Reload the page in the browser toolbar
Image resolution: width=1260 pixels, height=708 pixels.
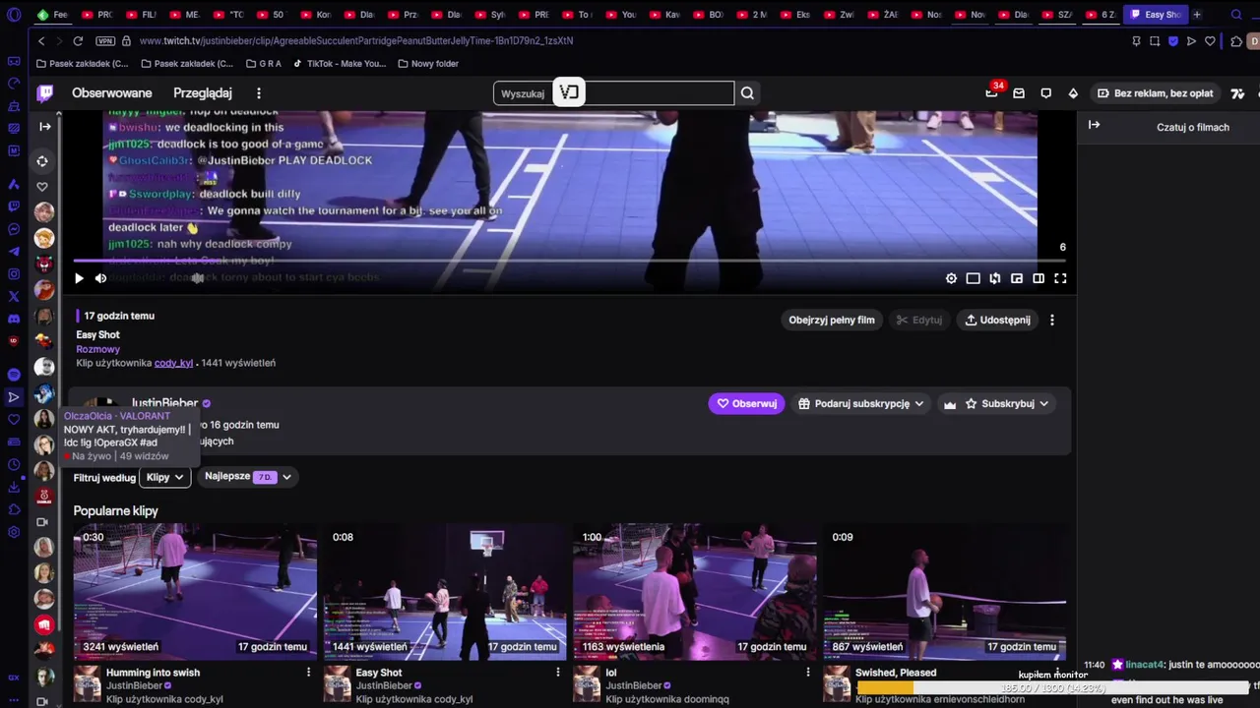coord(78,41)
